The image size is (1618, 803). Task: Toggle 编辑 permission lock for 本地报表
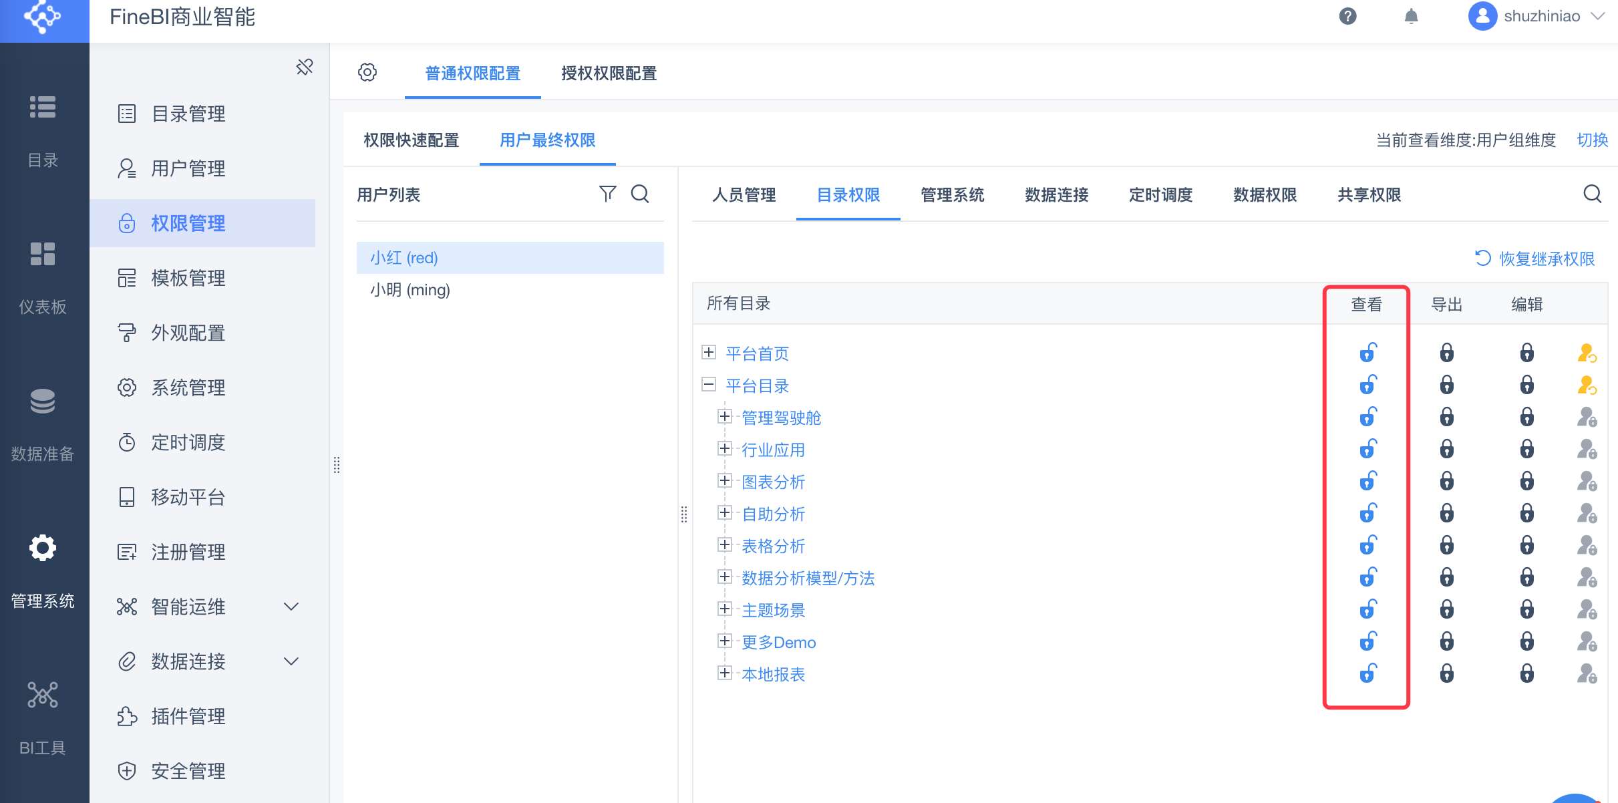pos(1527,673)
